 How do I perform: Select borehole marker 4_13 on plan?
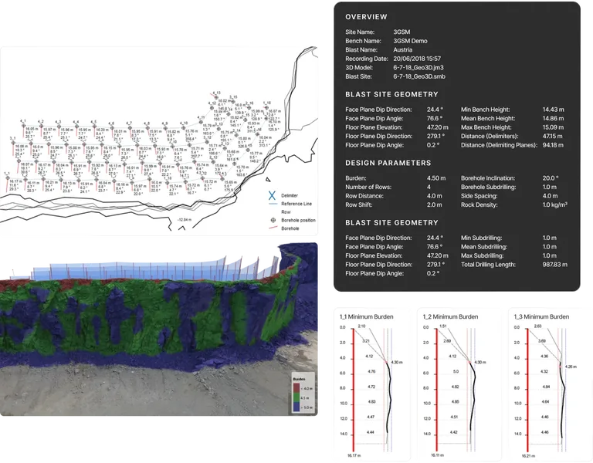pyautogui.click(x=216, y=96)
